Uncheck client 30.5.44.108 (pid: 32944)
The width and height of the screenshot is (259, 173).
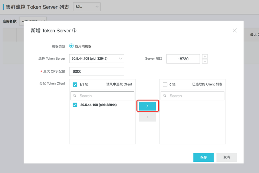[x=75, y=105]
